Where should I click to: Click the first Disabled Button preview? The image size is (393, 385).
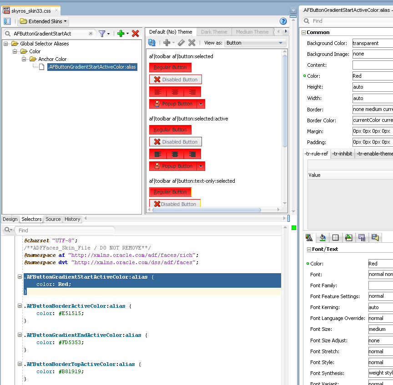click(x=176, y=80)
